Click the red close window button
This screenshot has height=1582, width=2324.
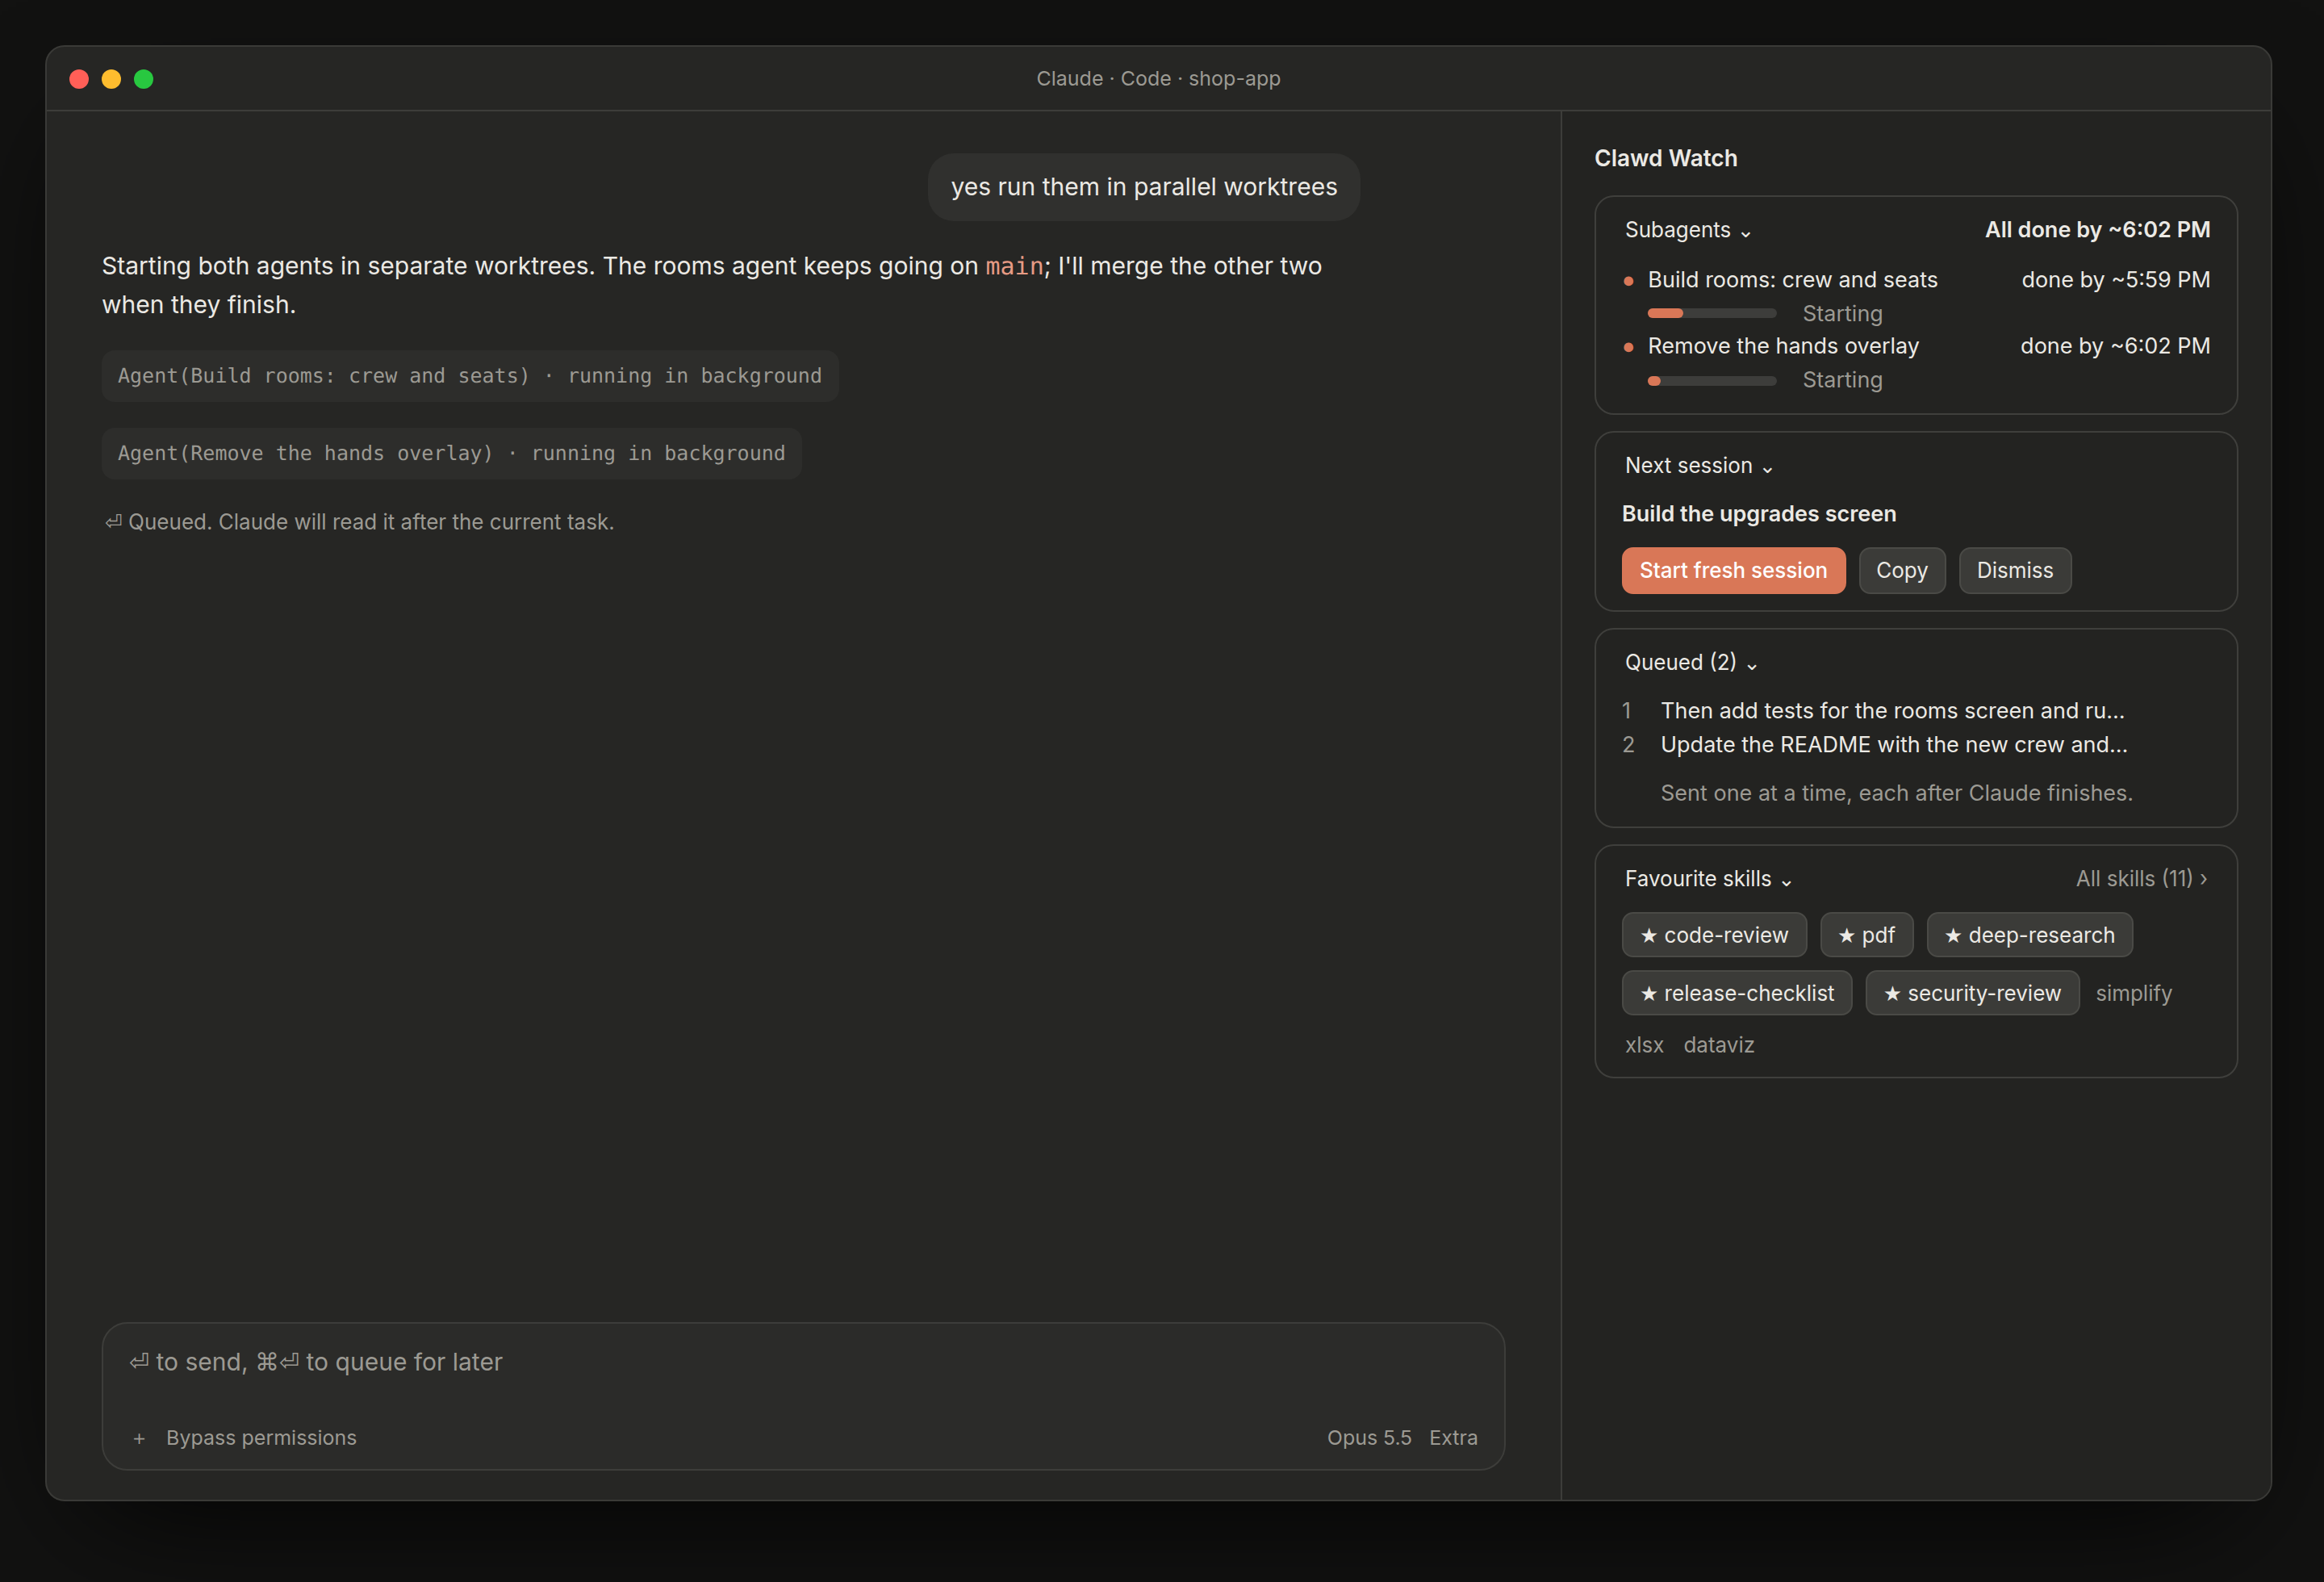(x=79, y=79)
